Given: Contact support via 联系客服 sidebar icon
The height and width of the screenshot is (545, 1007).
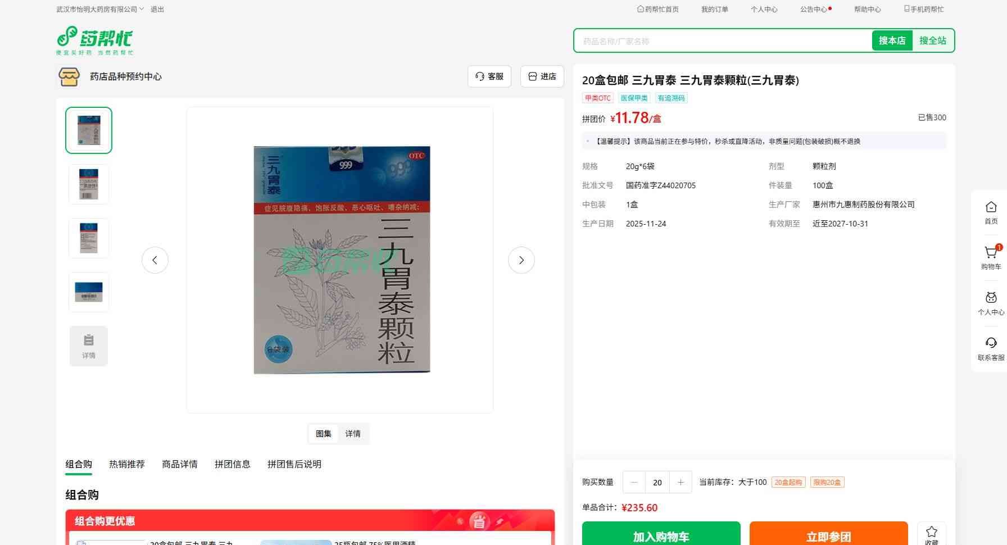Looking at the screenshot, I should [x=991, y=344].
